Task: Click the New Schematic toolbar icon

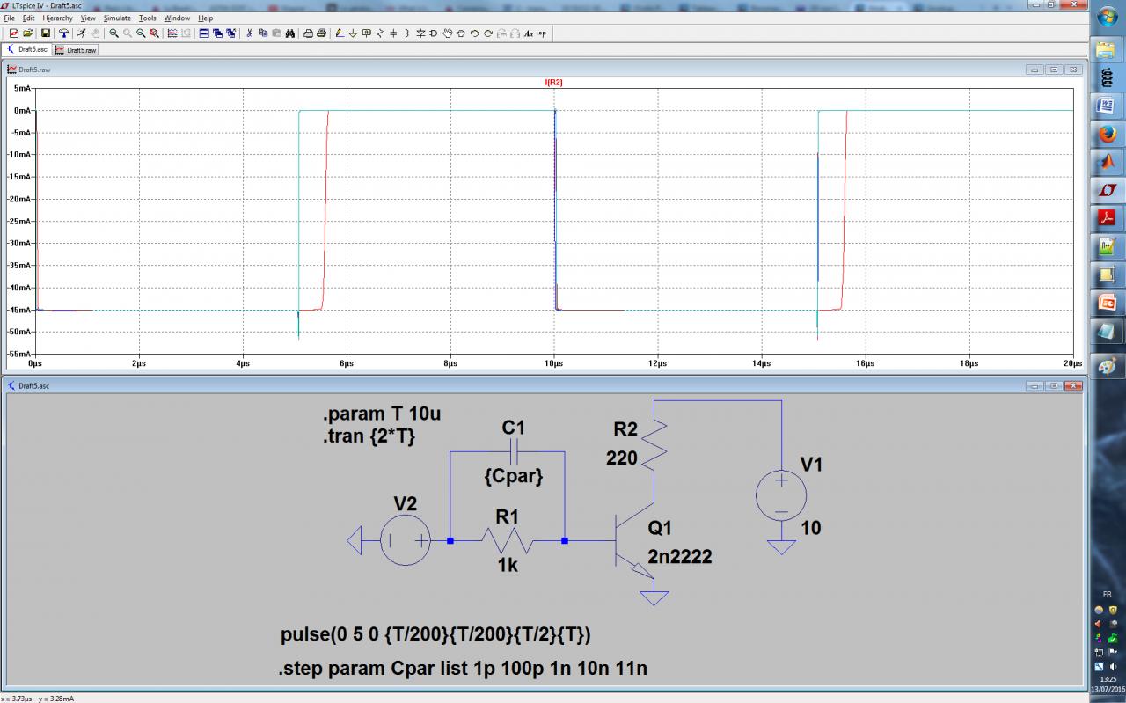Action: click(13, 33)
